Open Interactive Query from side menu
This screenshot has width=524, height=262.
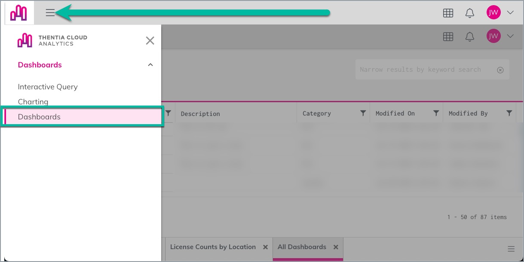(x=48, y=87)
